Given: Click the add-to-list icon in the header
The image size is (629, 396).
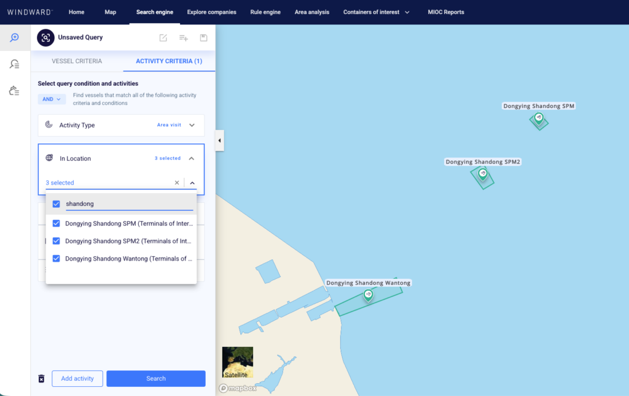Looking at the screenshot, I should (183, 37).
